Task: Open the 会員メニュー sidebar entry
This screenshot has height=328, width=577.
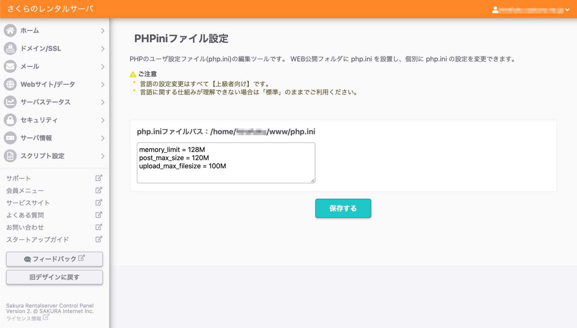Action: coord(25,190)
